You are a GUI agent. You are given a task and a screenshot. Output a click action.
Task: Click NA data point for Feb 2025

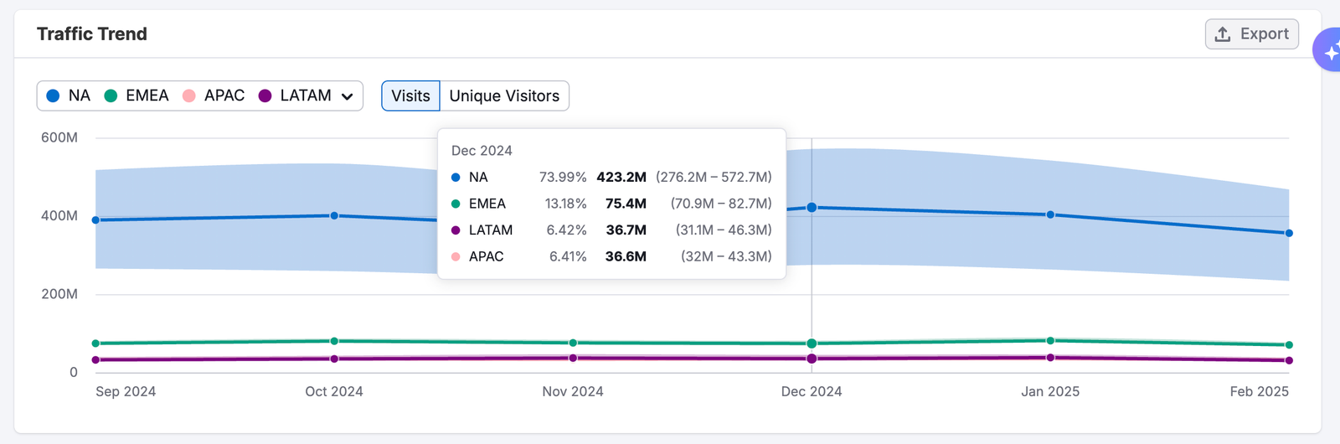pos(1289,234)
